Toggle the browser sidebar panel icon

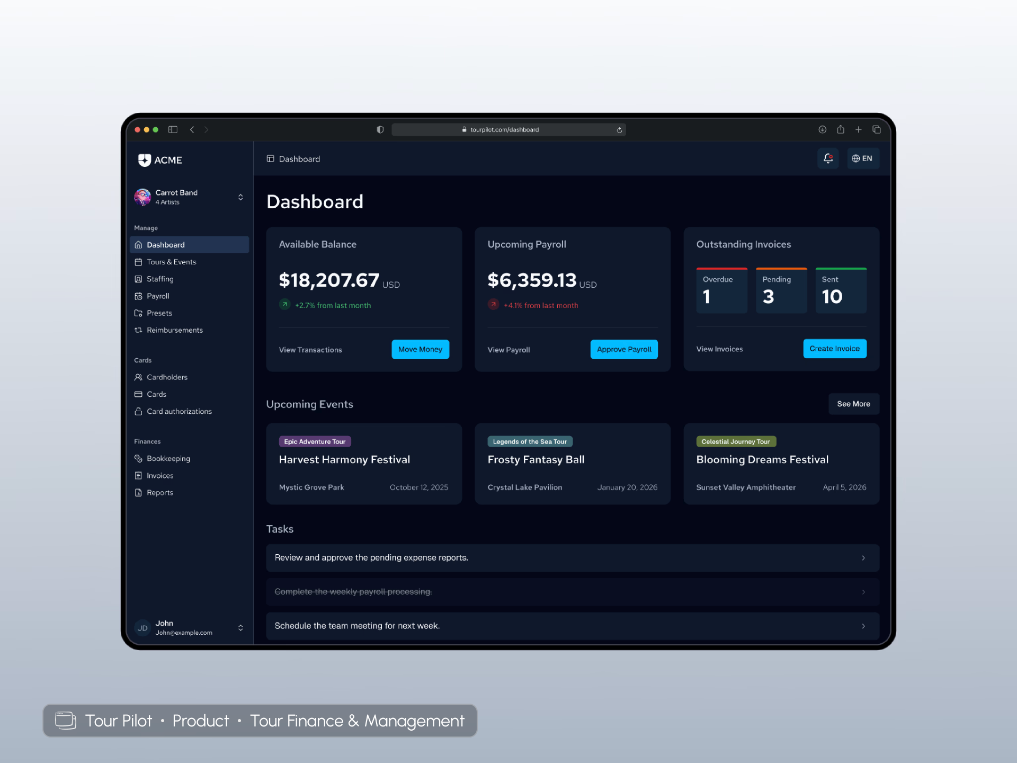tap(173, 129)
